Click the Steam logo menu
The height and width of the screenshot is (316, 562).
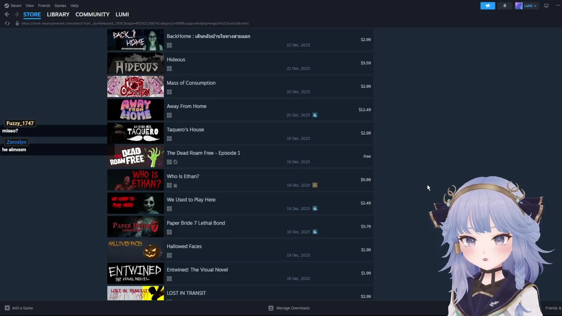click(x=13, y=6)
